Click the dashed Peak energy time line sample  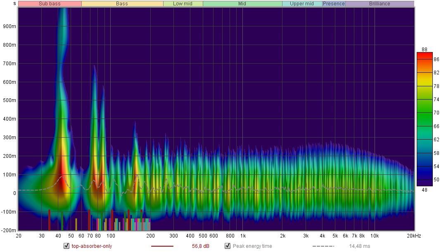(x=323, y=246)
